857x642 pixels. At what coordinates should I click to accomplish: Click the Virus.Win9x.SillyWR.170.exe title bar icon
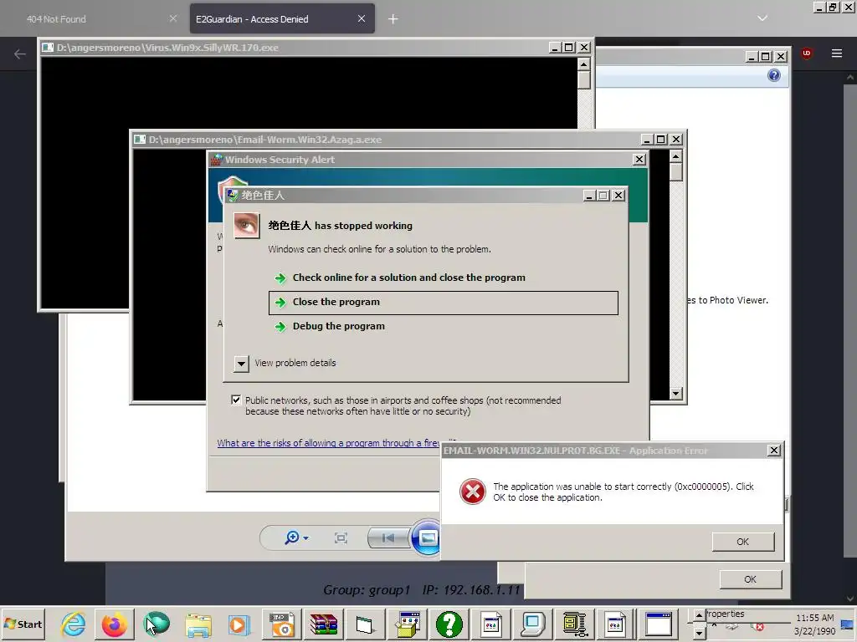[48, 48]
